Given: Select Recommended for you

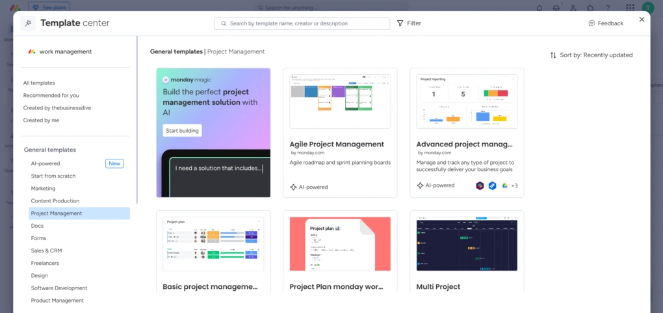Looking at the screenshot, I should 51,95.
